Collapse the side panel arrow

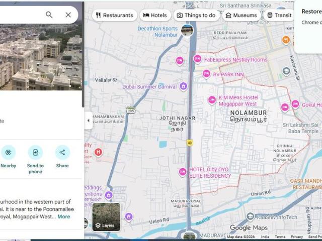click(89, 120)
